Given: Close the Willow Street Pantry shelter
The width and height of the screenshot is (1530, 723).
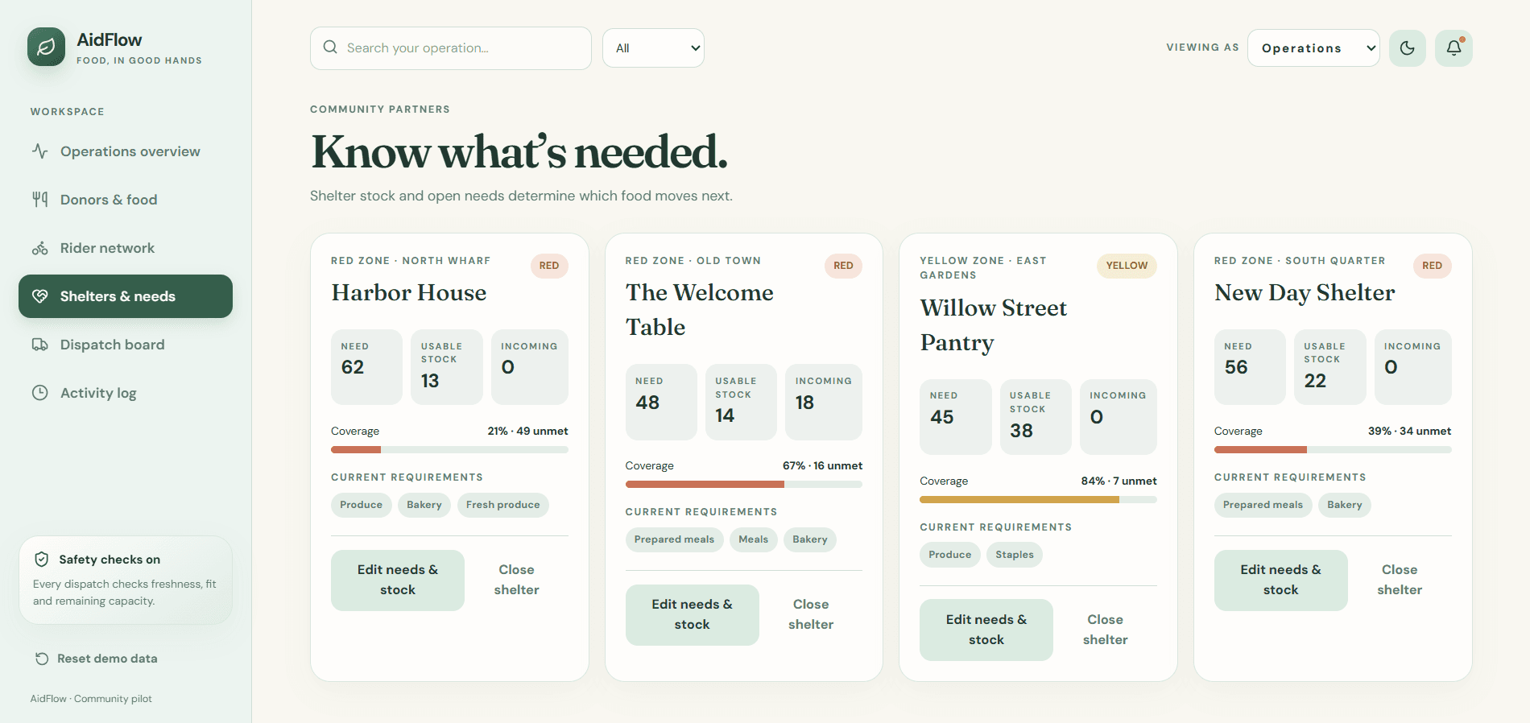Looking at the screenshot, I should click(1105, 630).
